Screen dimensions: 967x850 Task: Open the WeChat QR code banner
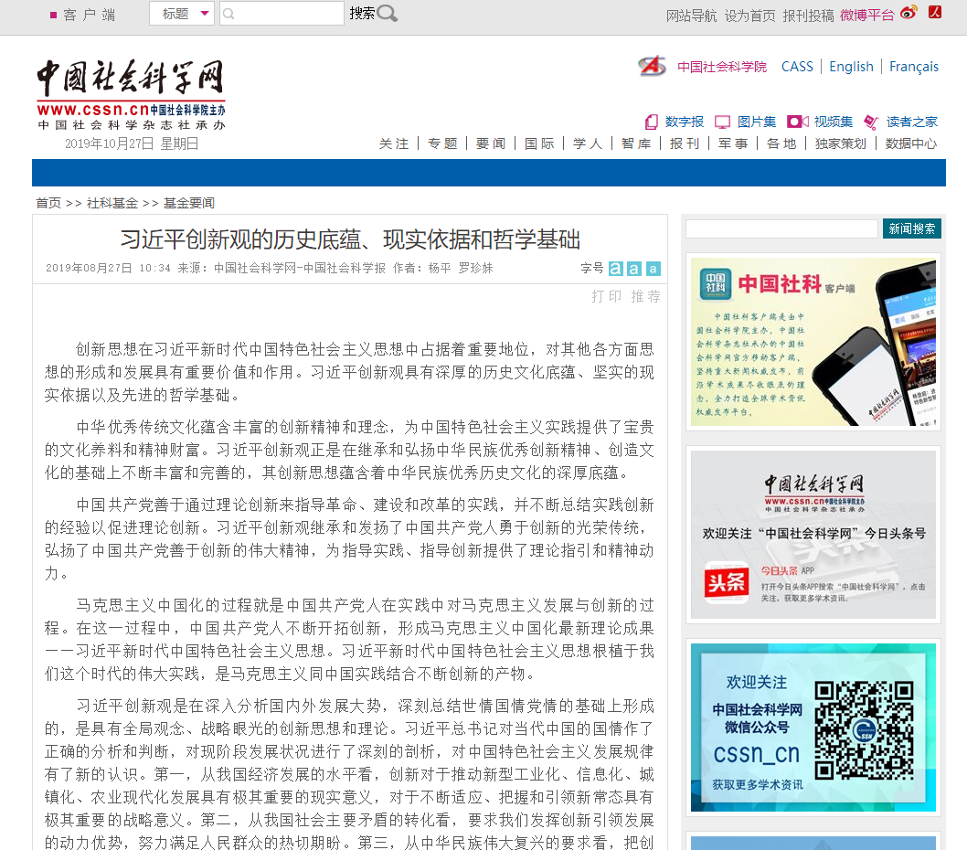pyautogui.click(x=813, y=728)
